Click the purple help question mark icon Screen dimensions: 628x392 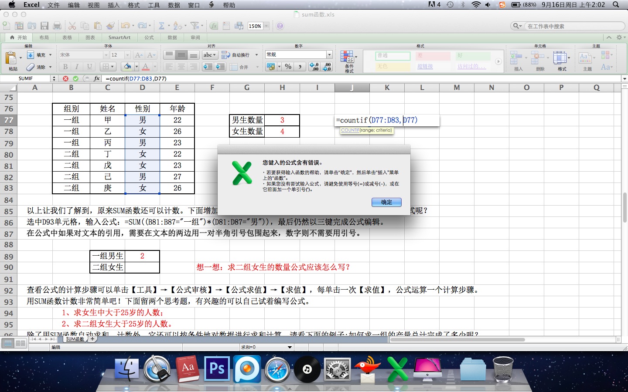point(280,26)
